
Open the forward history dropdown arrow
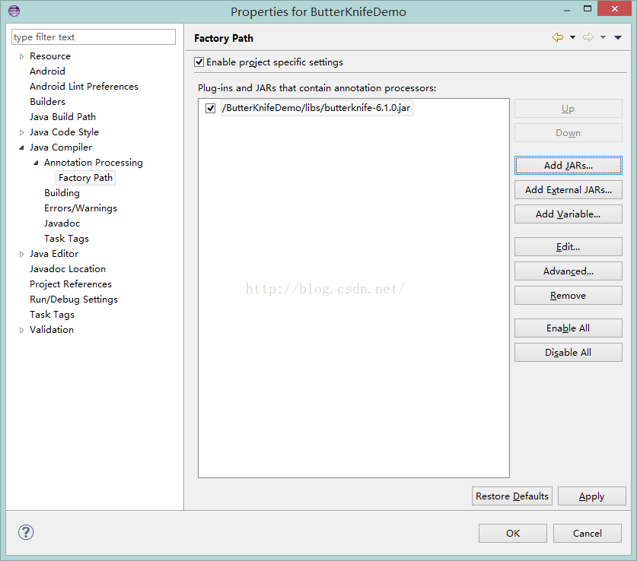point(603,37)
